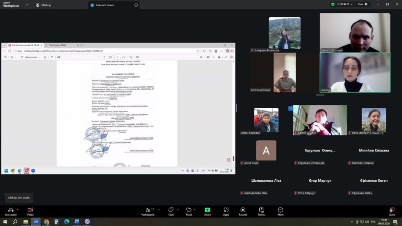The image size is (402, 226).
Task: Open options on Альона's screen share tab
Action: (x=136, y=5)
